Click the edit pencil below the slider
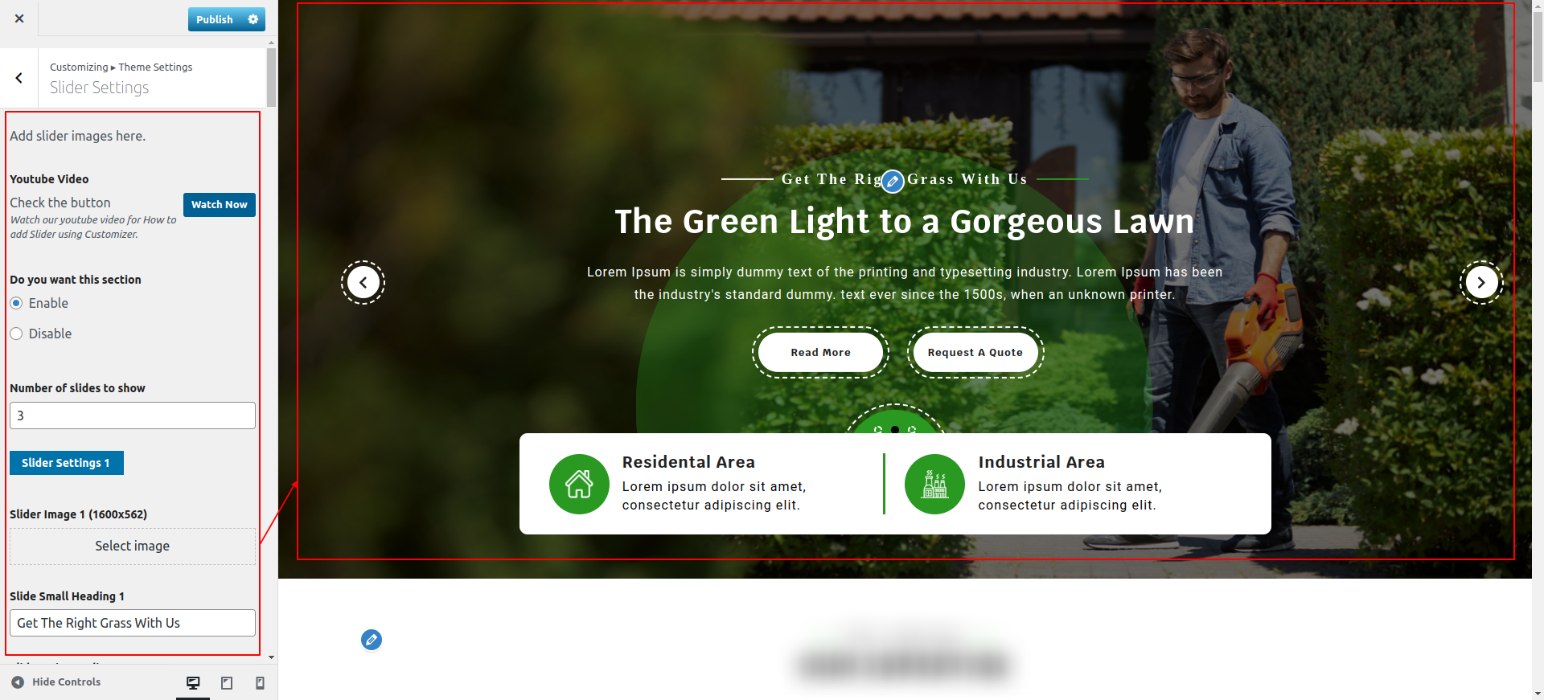The image size is (1544, 700). 372,640
